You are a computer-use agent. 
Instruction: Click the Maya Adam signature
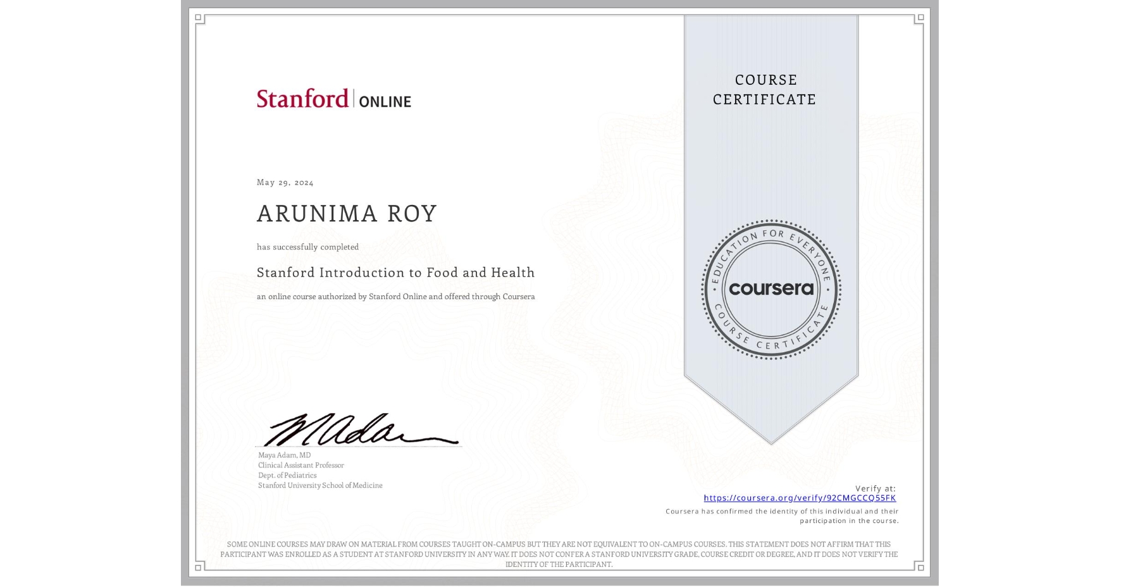point(361,429)
